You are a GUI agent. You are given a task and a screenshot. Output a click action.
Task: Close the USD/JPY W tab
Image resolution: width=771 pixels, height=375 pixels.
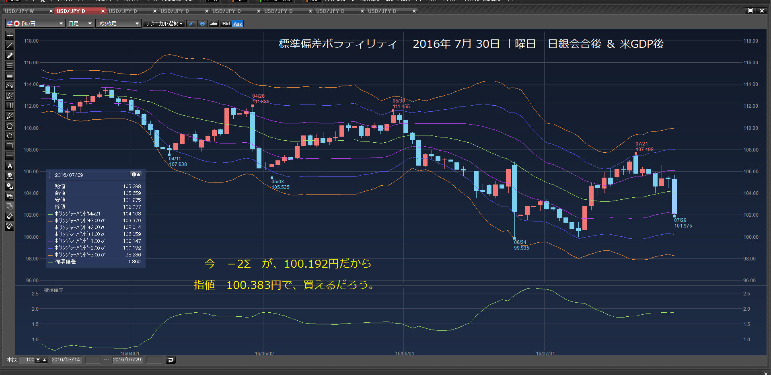51,11
